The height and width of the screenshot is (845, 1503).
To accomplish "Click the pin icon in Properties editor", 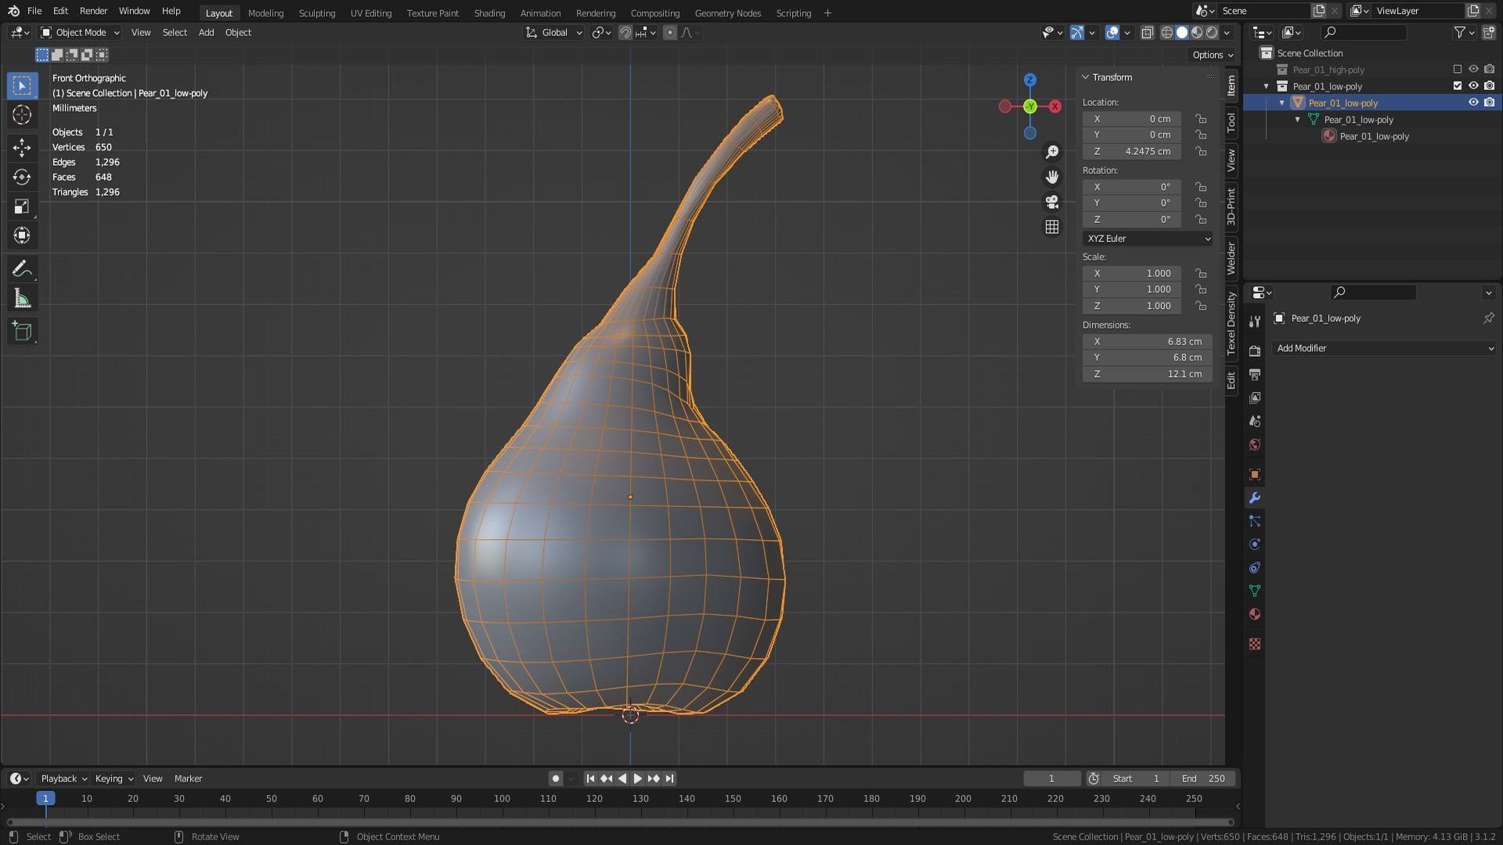I will click(x=1488, y=318).
